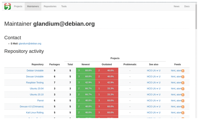
Task: Open the Raspbian Testing repository link
Action: click(x=35, y=82)
